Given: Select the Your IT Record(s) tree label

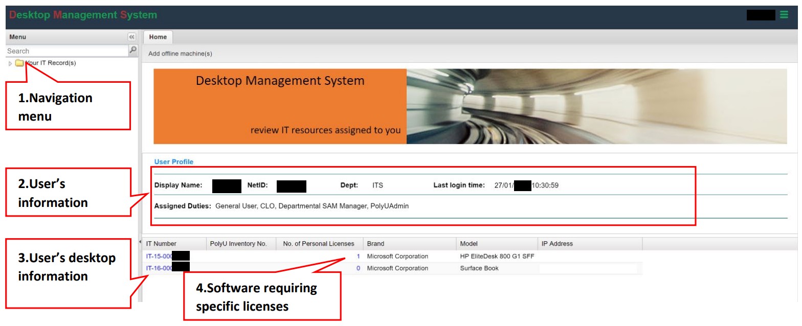Looking at the screenshot, I should point(52,63).
